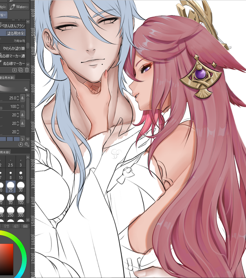Click the reset-to-initial-settings circular icon
Screen dimensions: 246x278
point(20,145)
